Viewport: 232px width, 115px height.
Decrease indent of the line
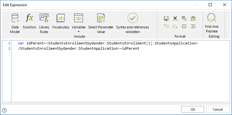pos(184,26)
